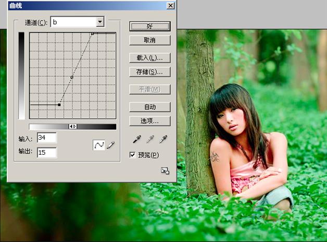Choose the curve point editing tool
Screen dimensions: 327x242
tap(98, 145)
